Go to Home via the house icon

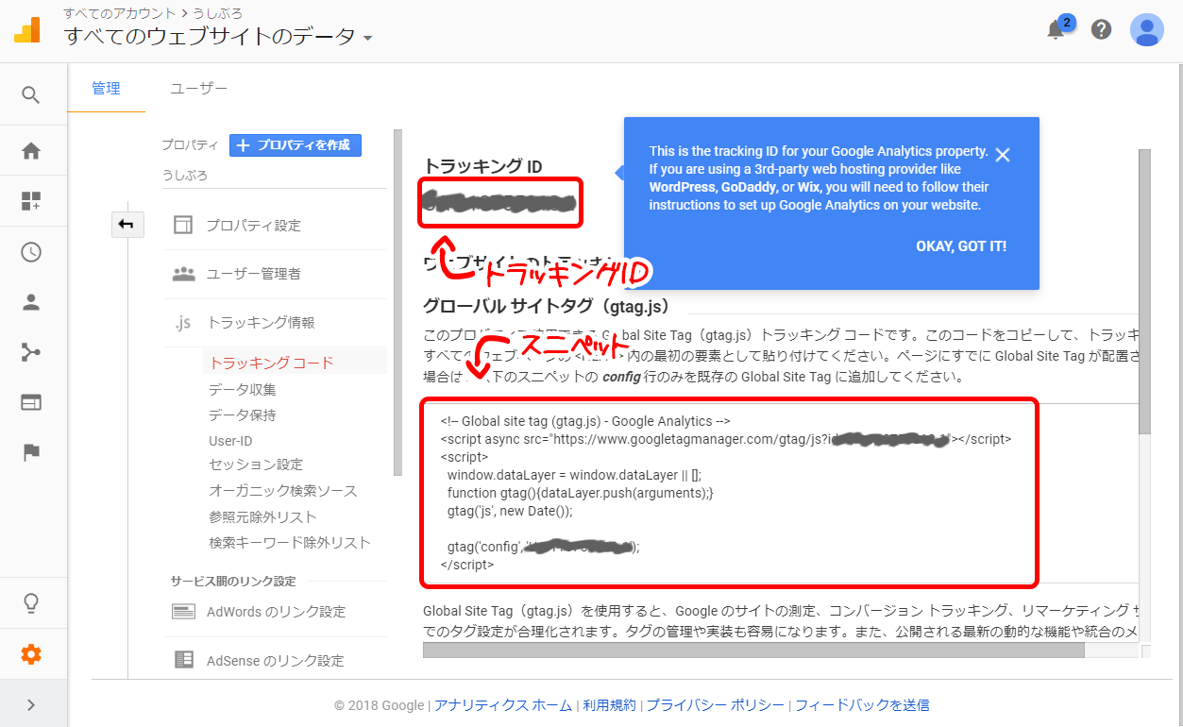pyautogui.click(x=31, y=151)
